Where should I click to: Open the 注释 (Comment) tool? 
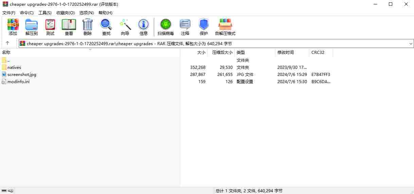185,24
